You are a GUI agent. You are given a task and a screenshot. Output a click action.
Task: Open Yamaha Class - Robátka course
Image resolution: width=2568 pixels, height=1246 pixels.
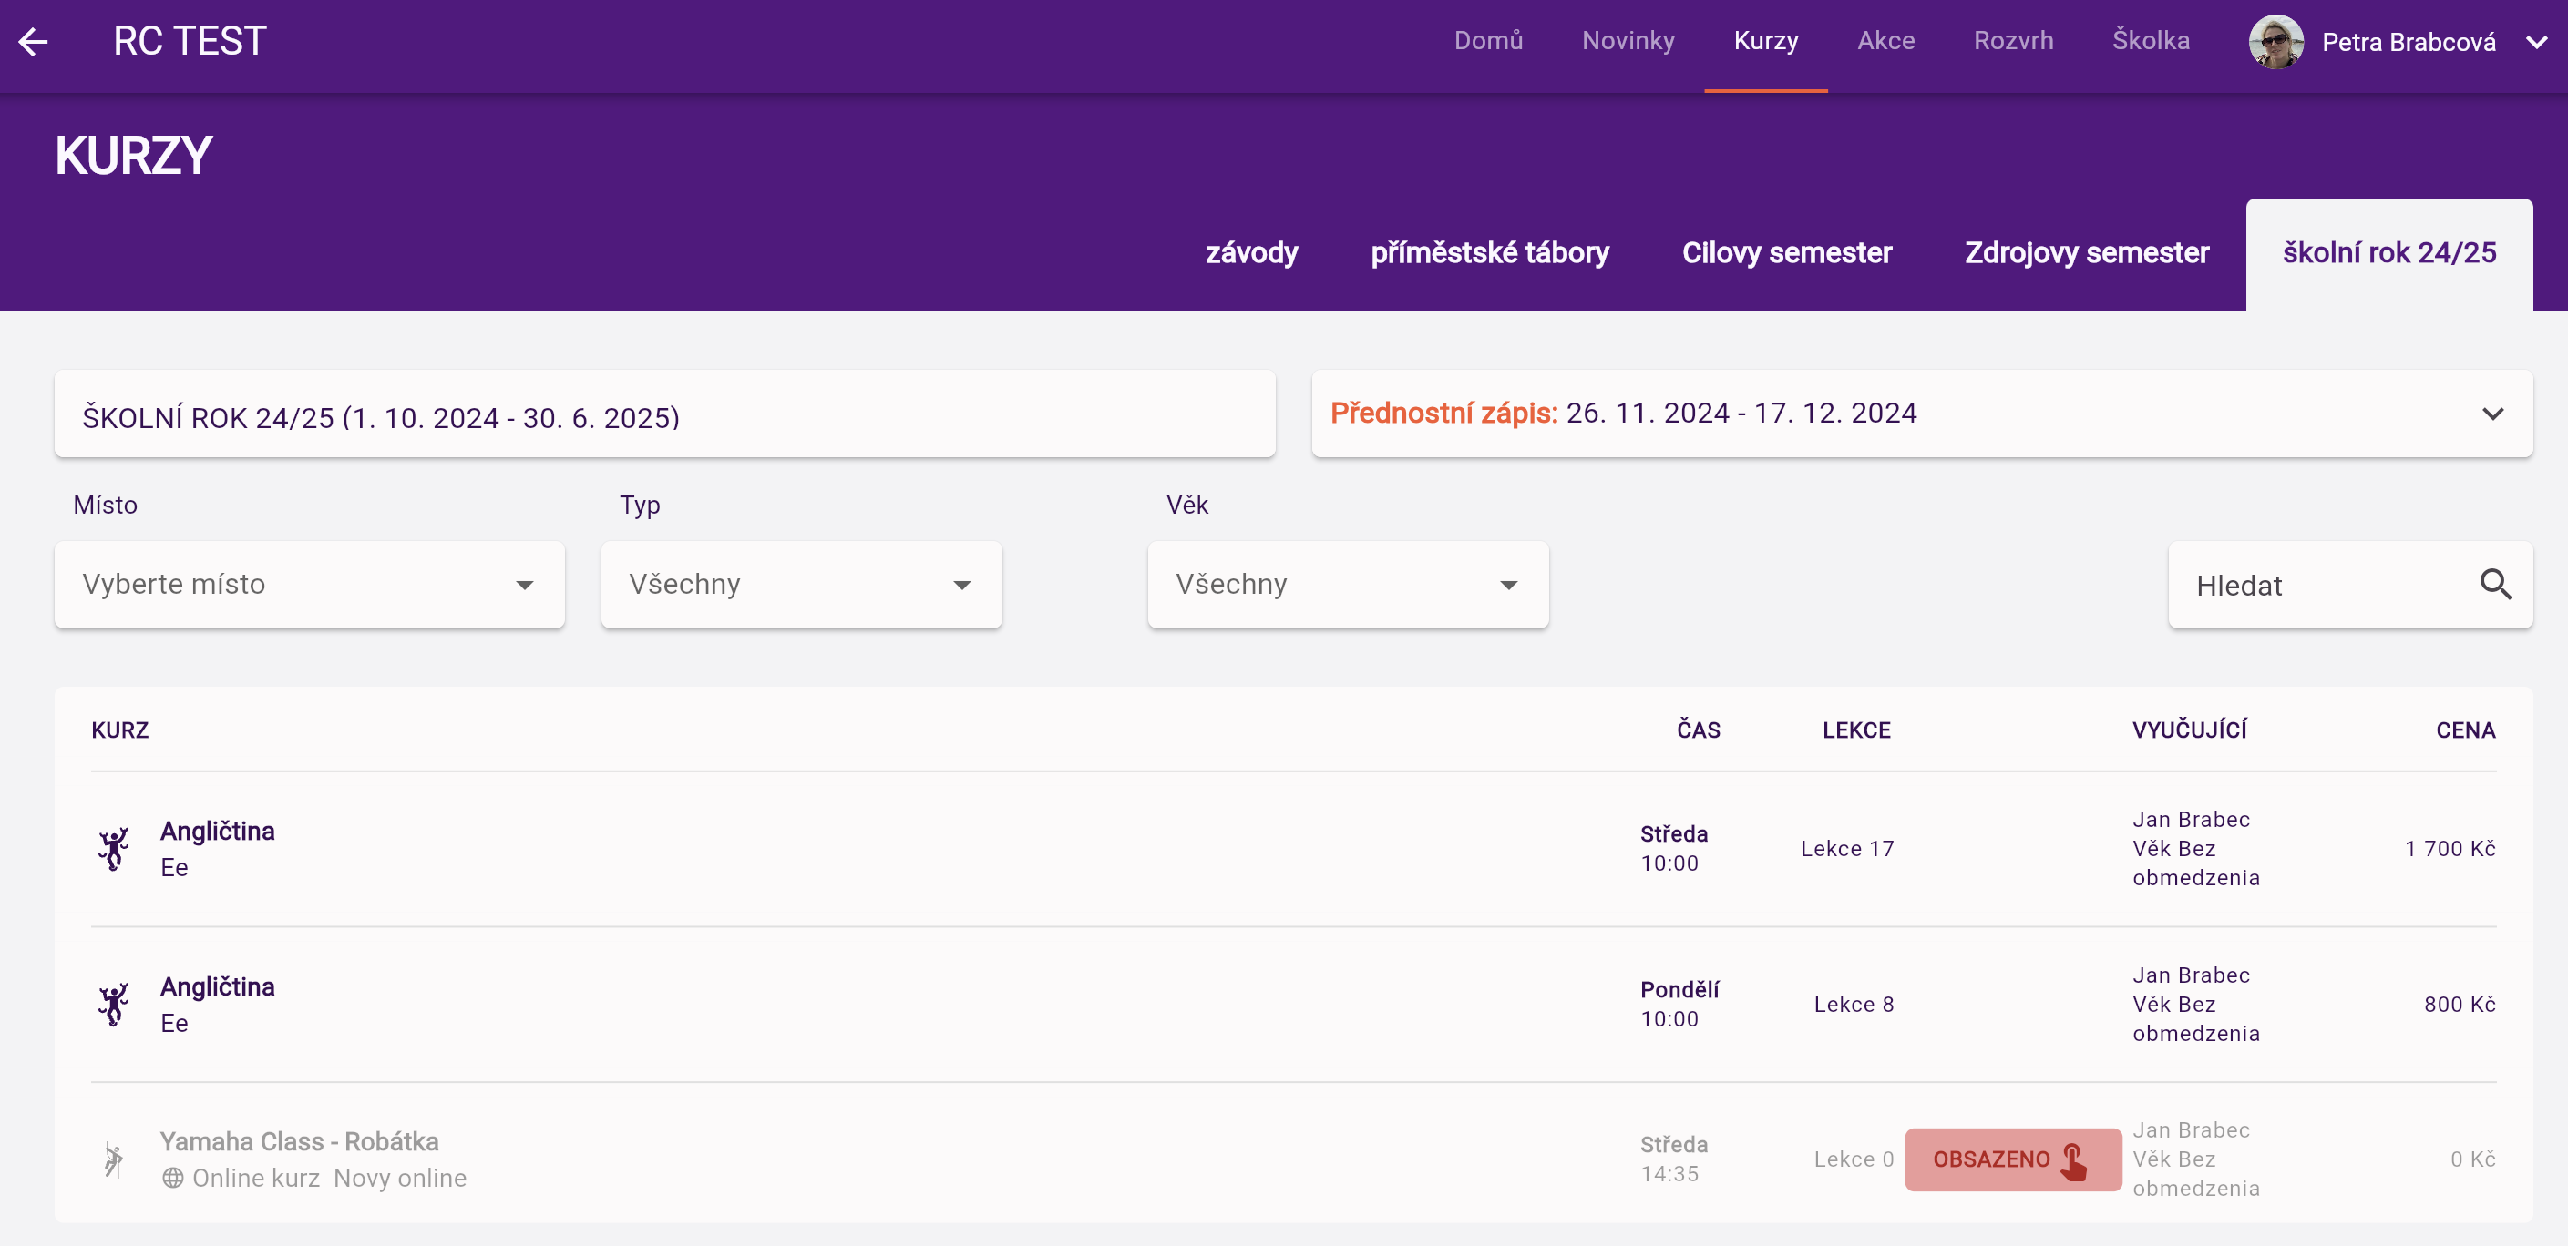[x=299, y=1141]
